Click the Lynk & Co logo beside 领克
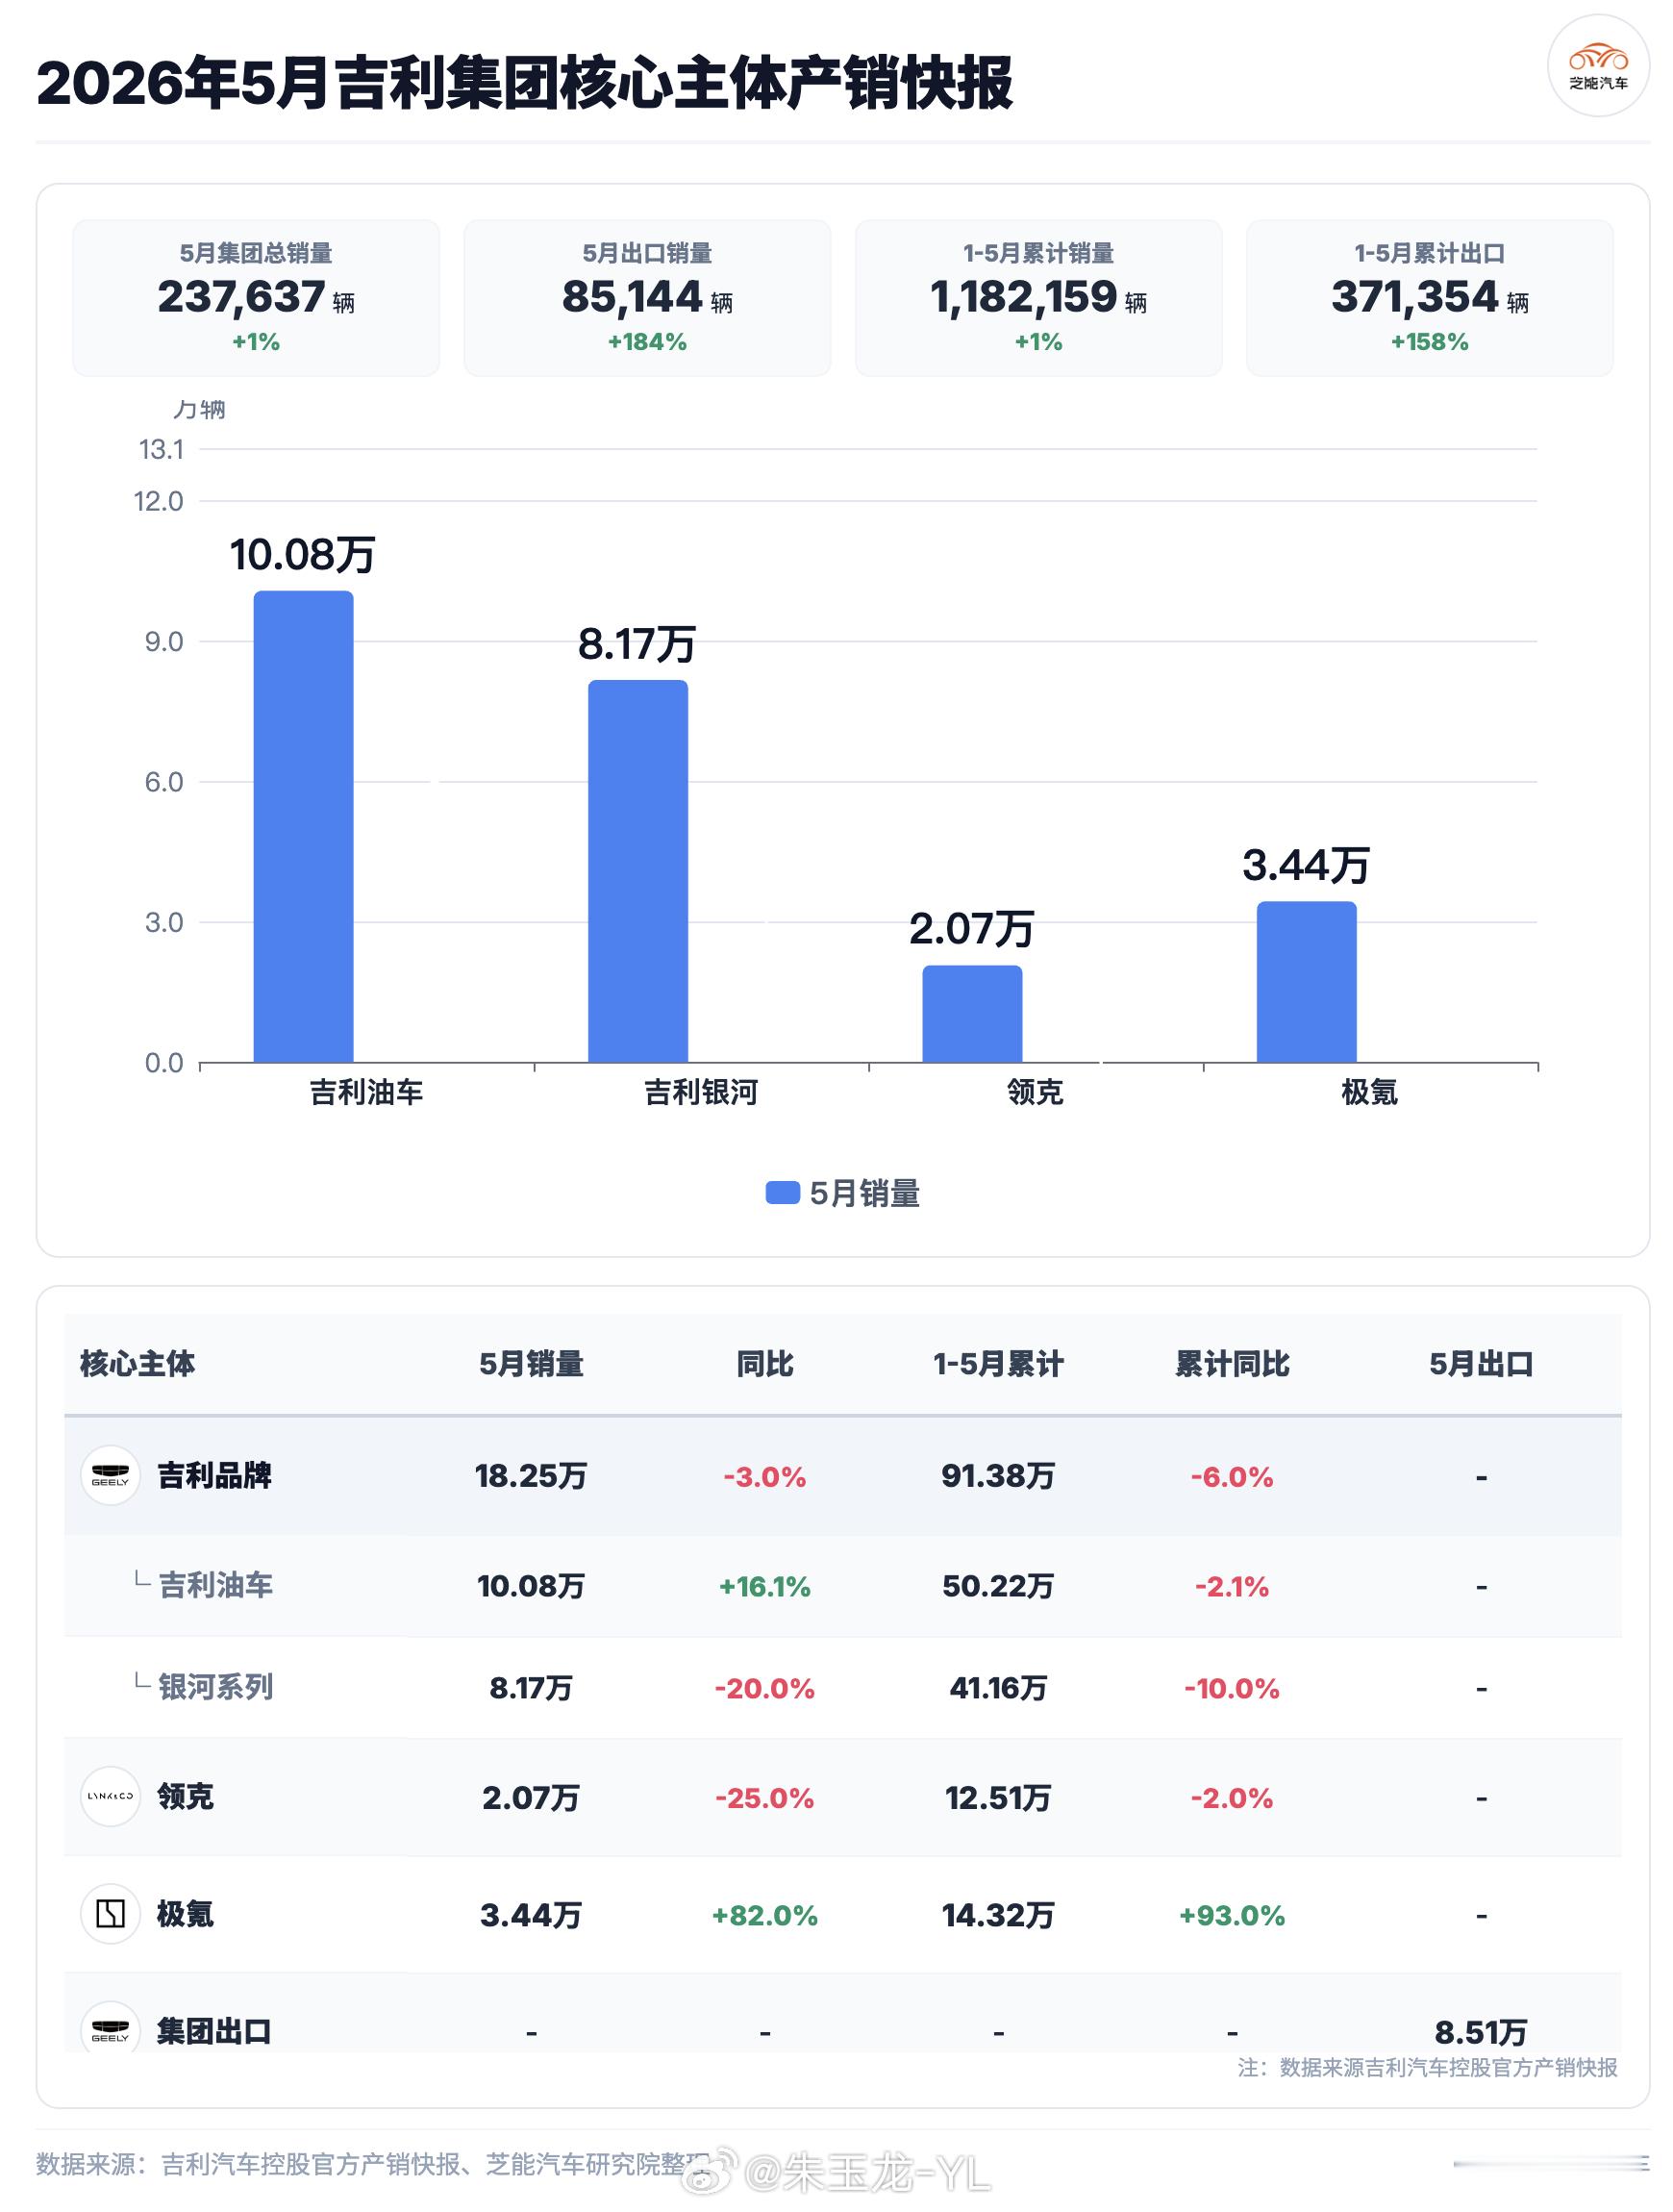The width and height of the screenshot is (1673, 2212). pos(110,1797)
